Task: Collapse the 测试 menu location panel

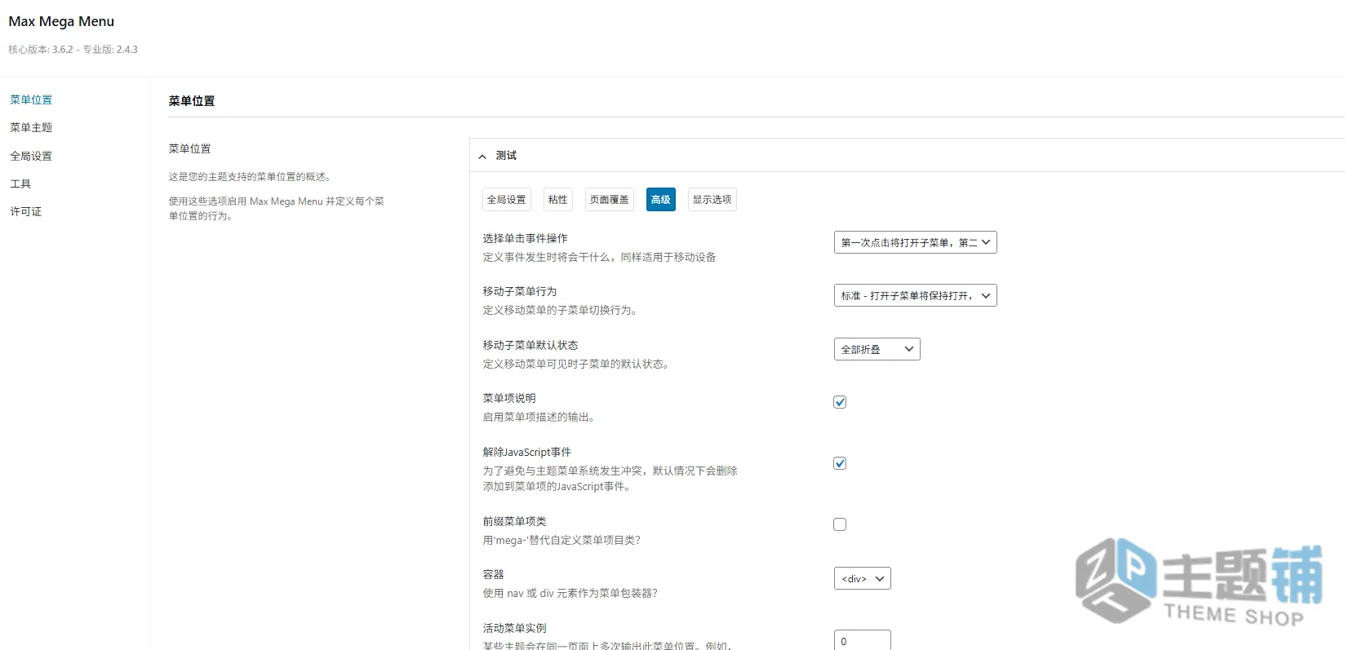Action: (x=482, y=156)
